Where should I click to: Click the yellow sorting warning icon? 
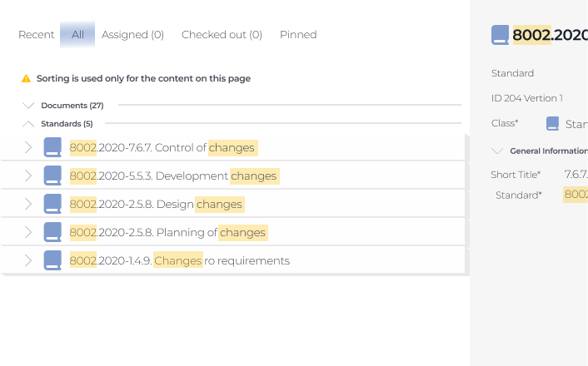(x=27, y=78)
